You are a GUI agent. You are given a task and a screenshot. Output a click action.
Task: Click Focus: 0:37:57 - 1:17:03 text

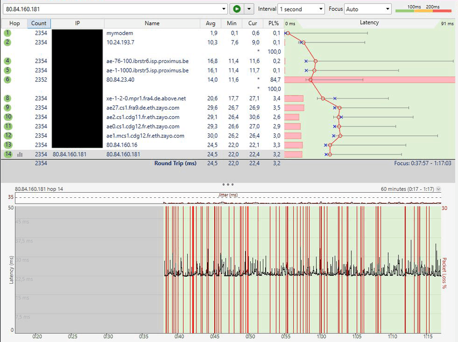[x=423, y=164]
